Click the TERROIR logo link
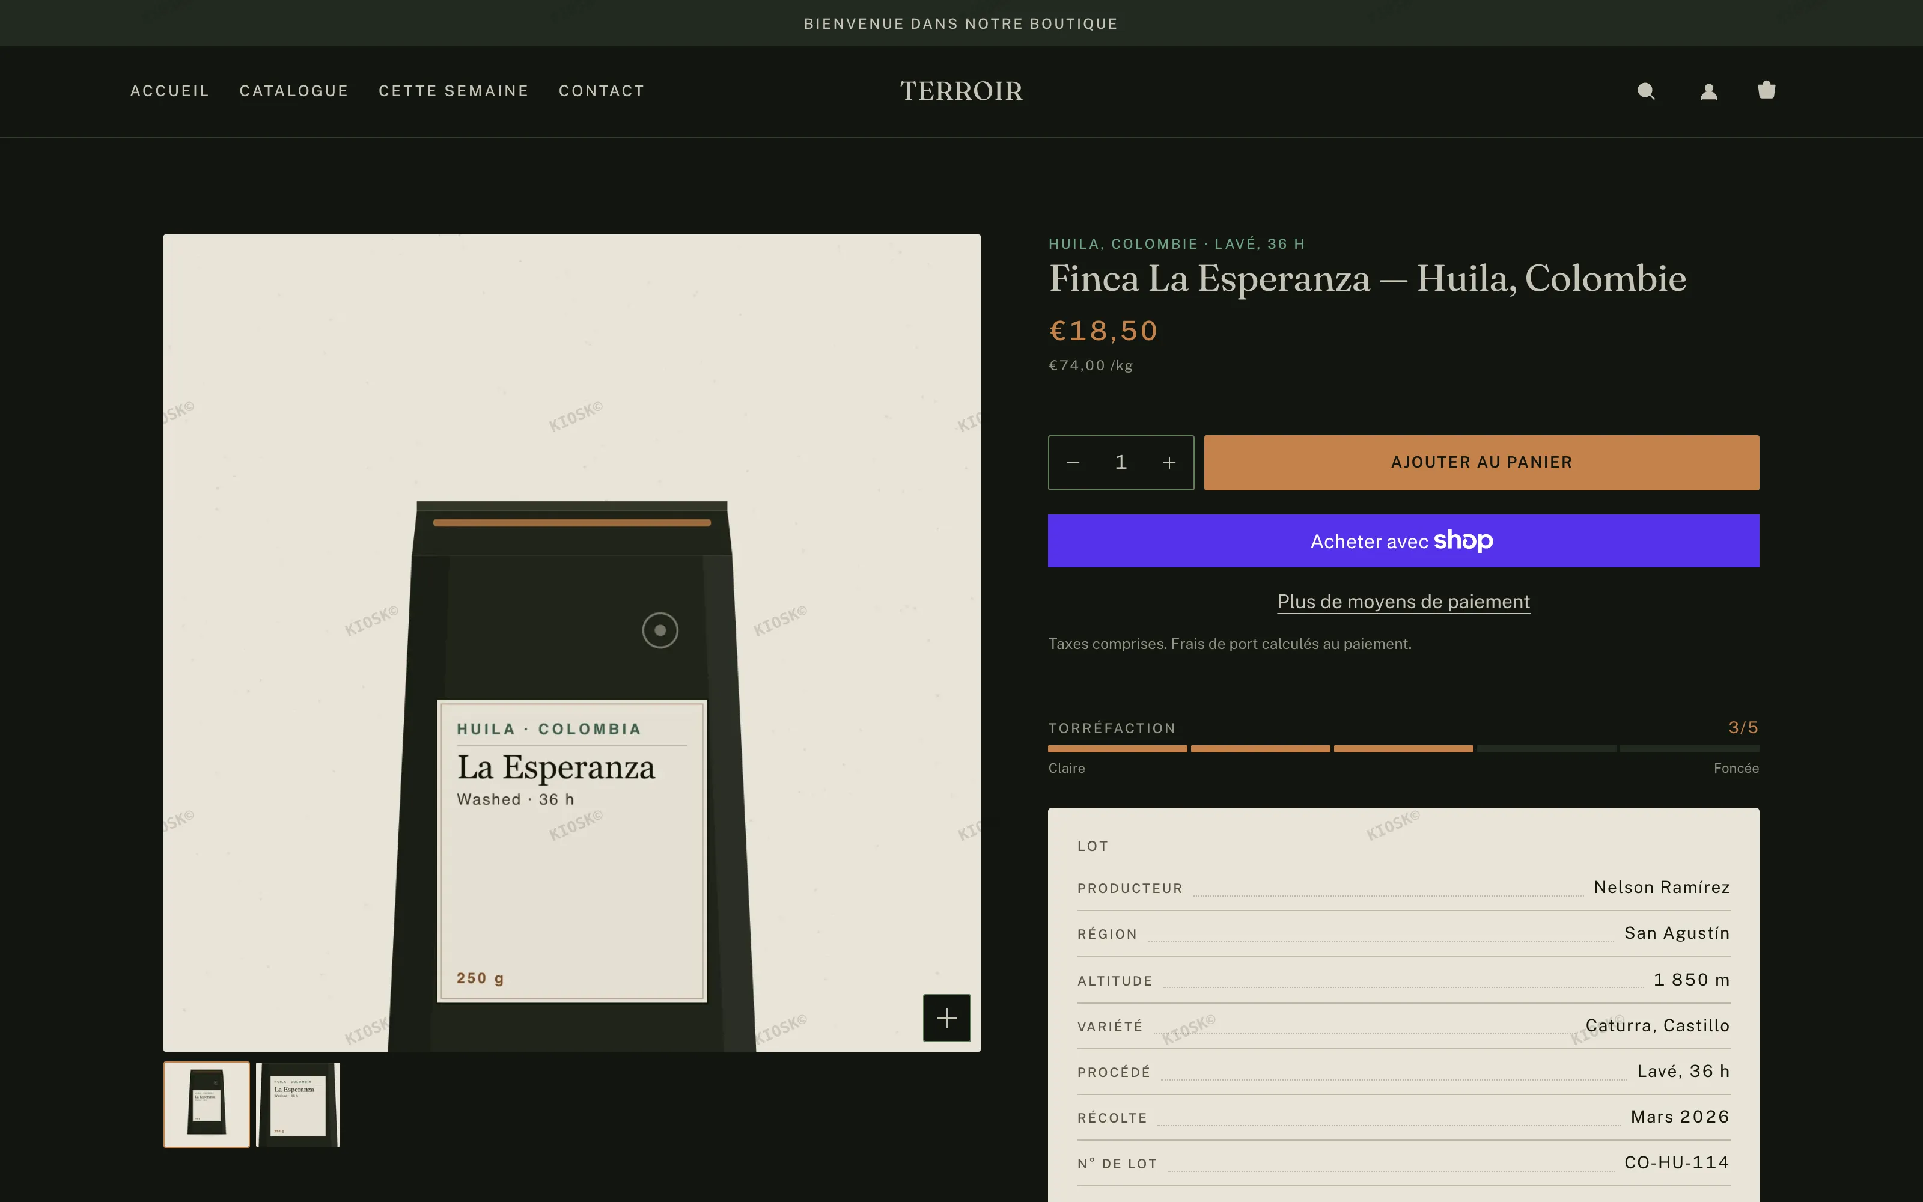Image resolution: width=1923 pixels, height=1202 pixels. pyautogui.click(x=961, y=91)
